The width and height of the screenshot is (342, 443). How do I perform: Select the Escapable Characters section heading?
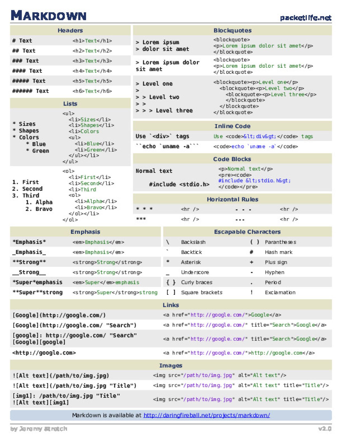[x=247, y=232]
